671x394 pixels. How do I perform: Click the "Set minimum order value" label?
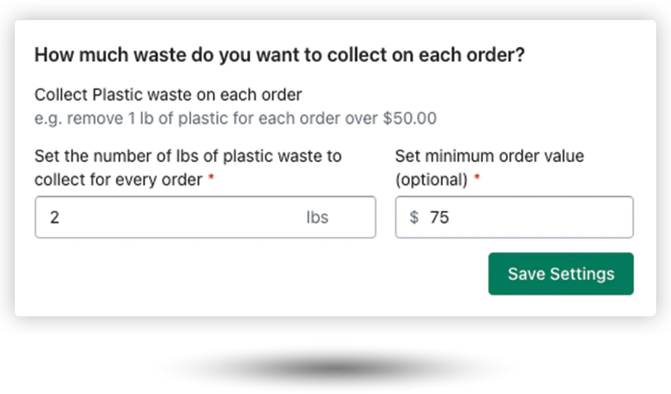click(x=489, y=156)
